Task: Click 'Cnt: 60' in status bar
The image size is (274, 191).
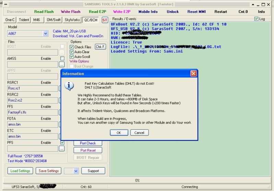Action: pos(86,187)
